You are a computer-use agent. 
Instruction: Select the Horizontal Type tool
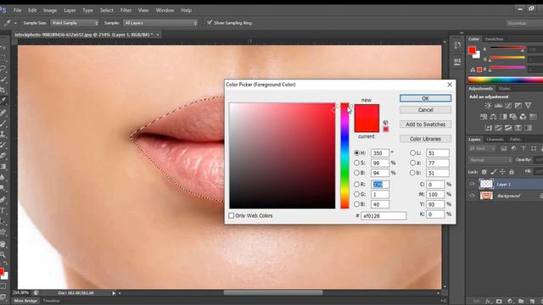point(3,211)
